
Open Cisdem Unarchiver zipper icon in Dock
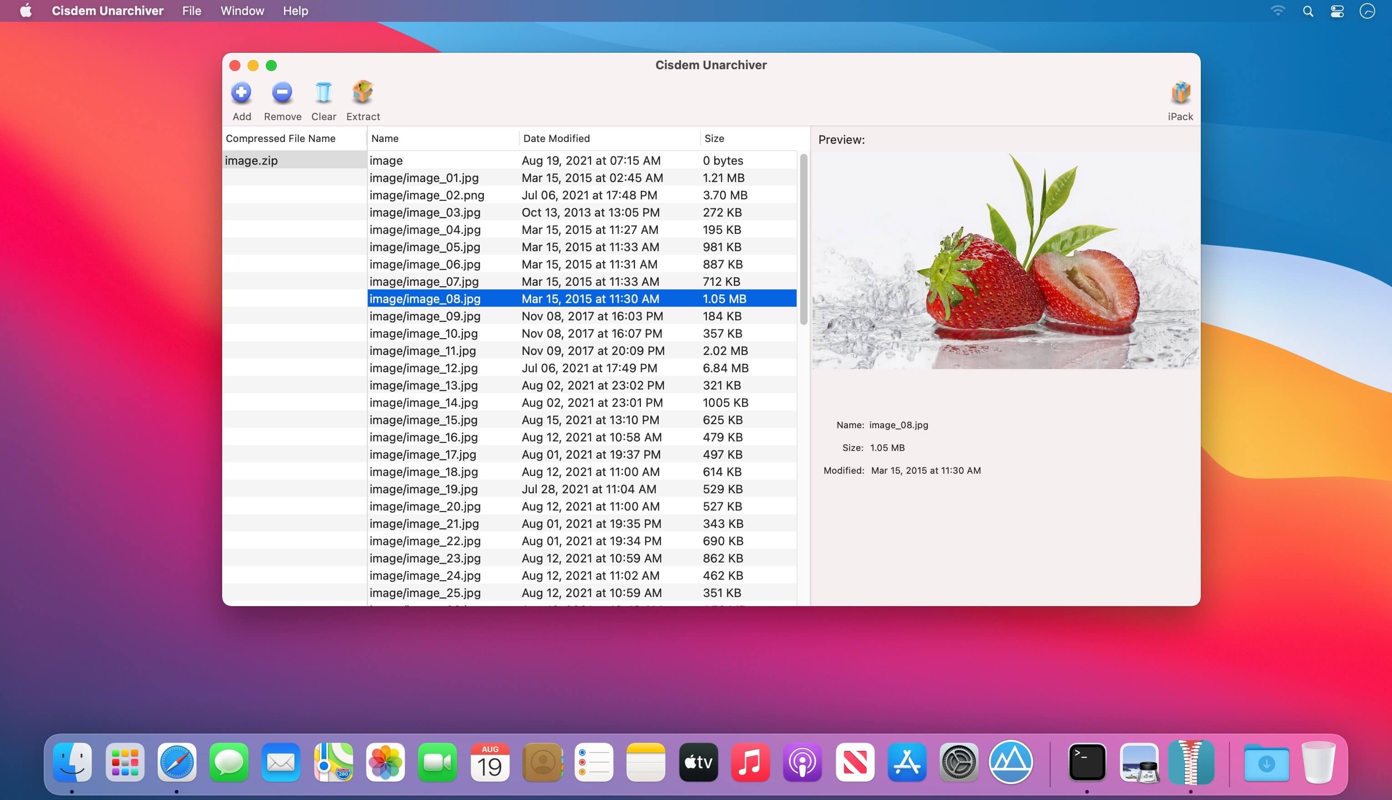coord(1190,762)
